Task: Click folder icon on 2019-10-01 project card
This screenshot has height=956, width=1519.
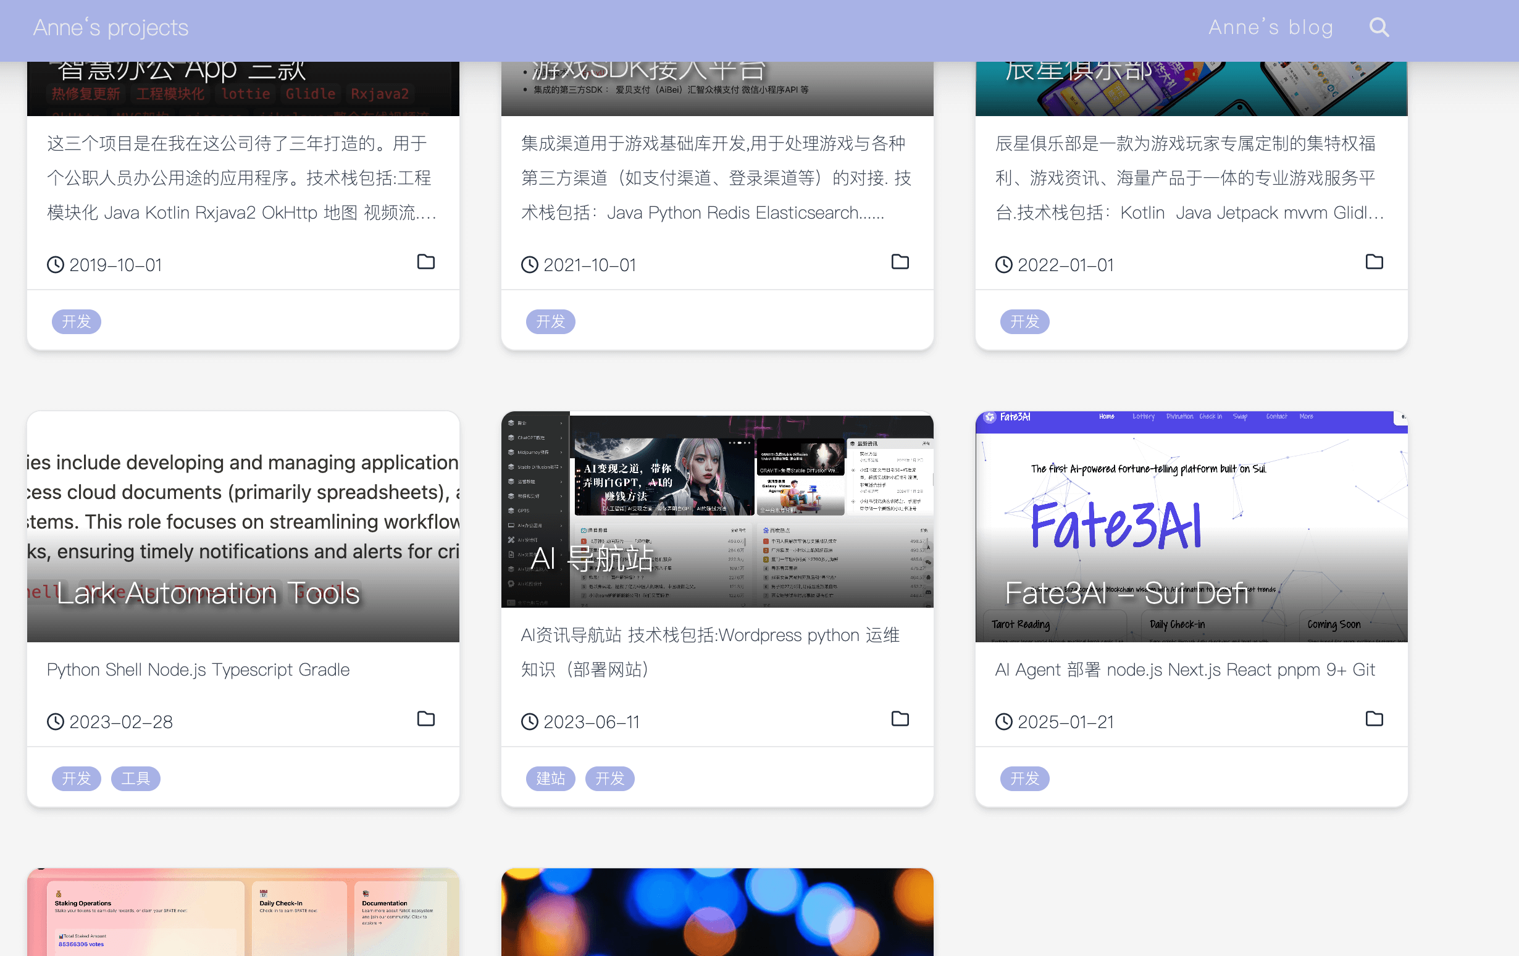Action: point(426,262)
